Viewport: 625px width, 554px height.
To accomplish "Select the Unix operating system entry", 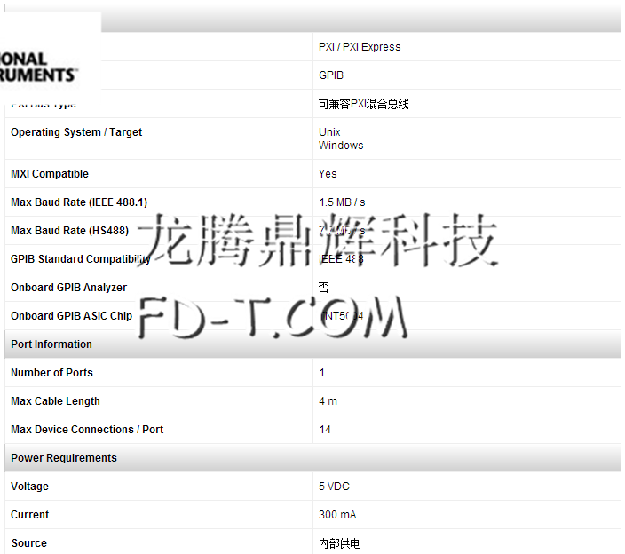I will (329, 132).
